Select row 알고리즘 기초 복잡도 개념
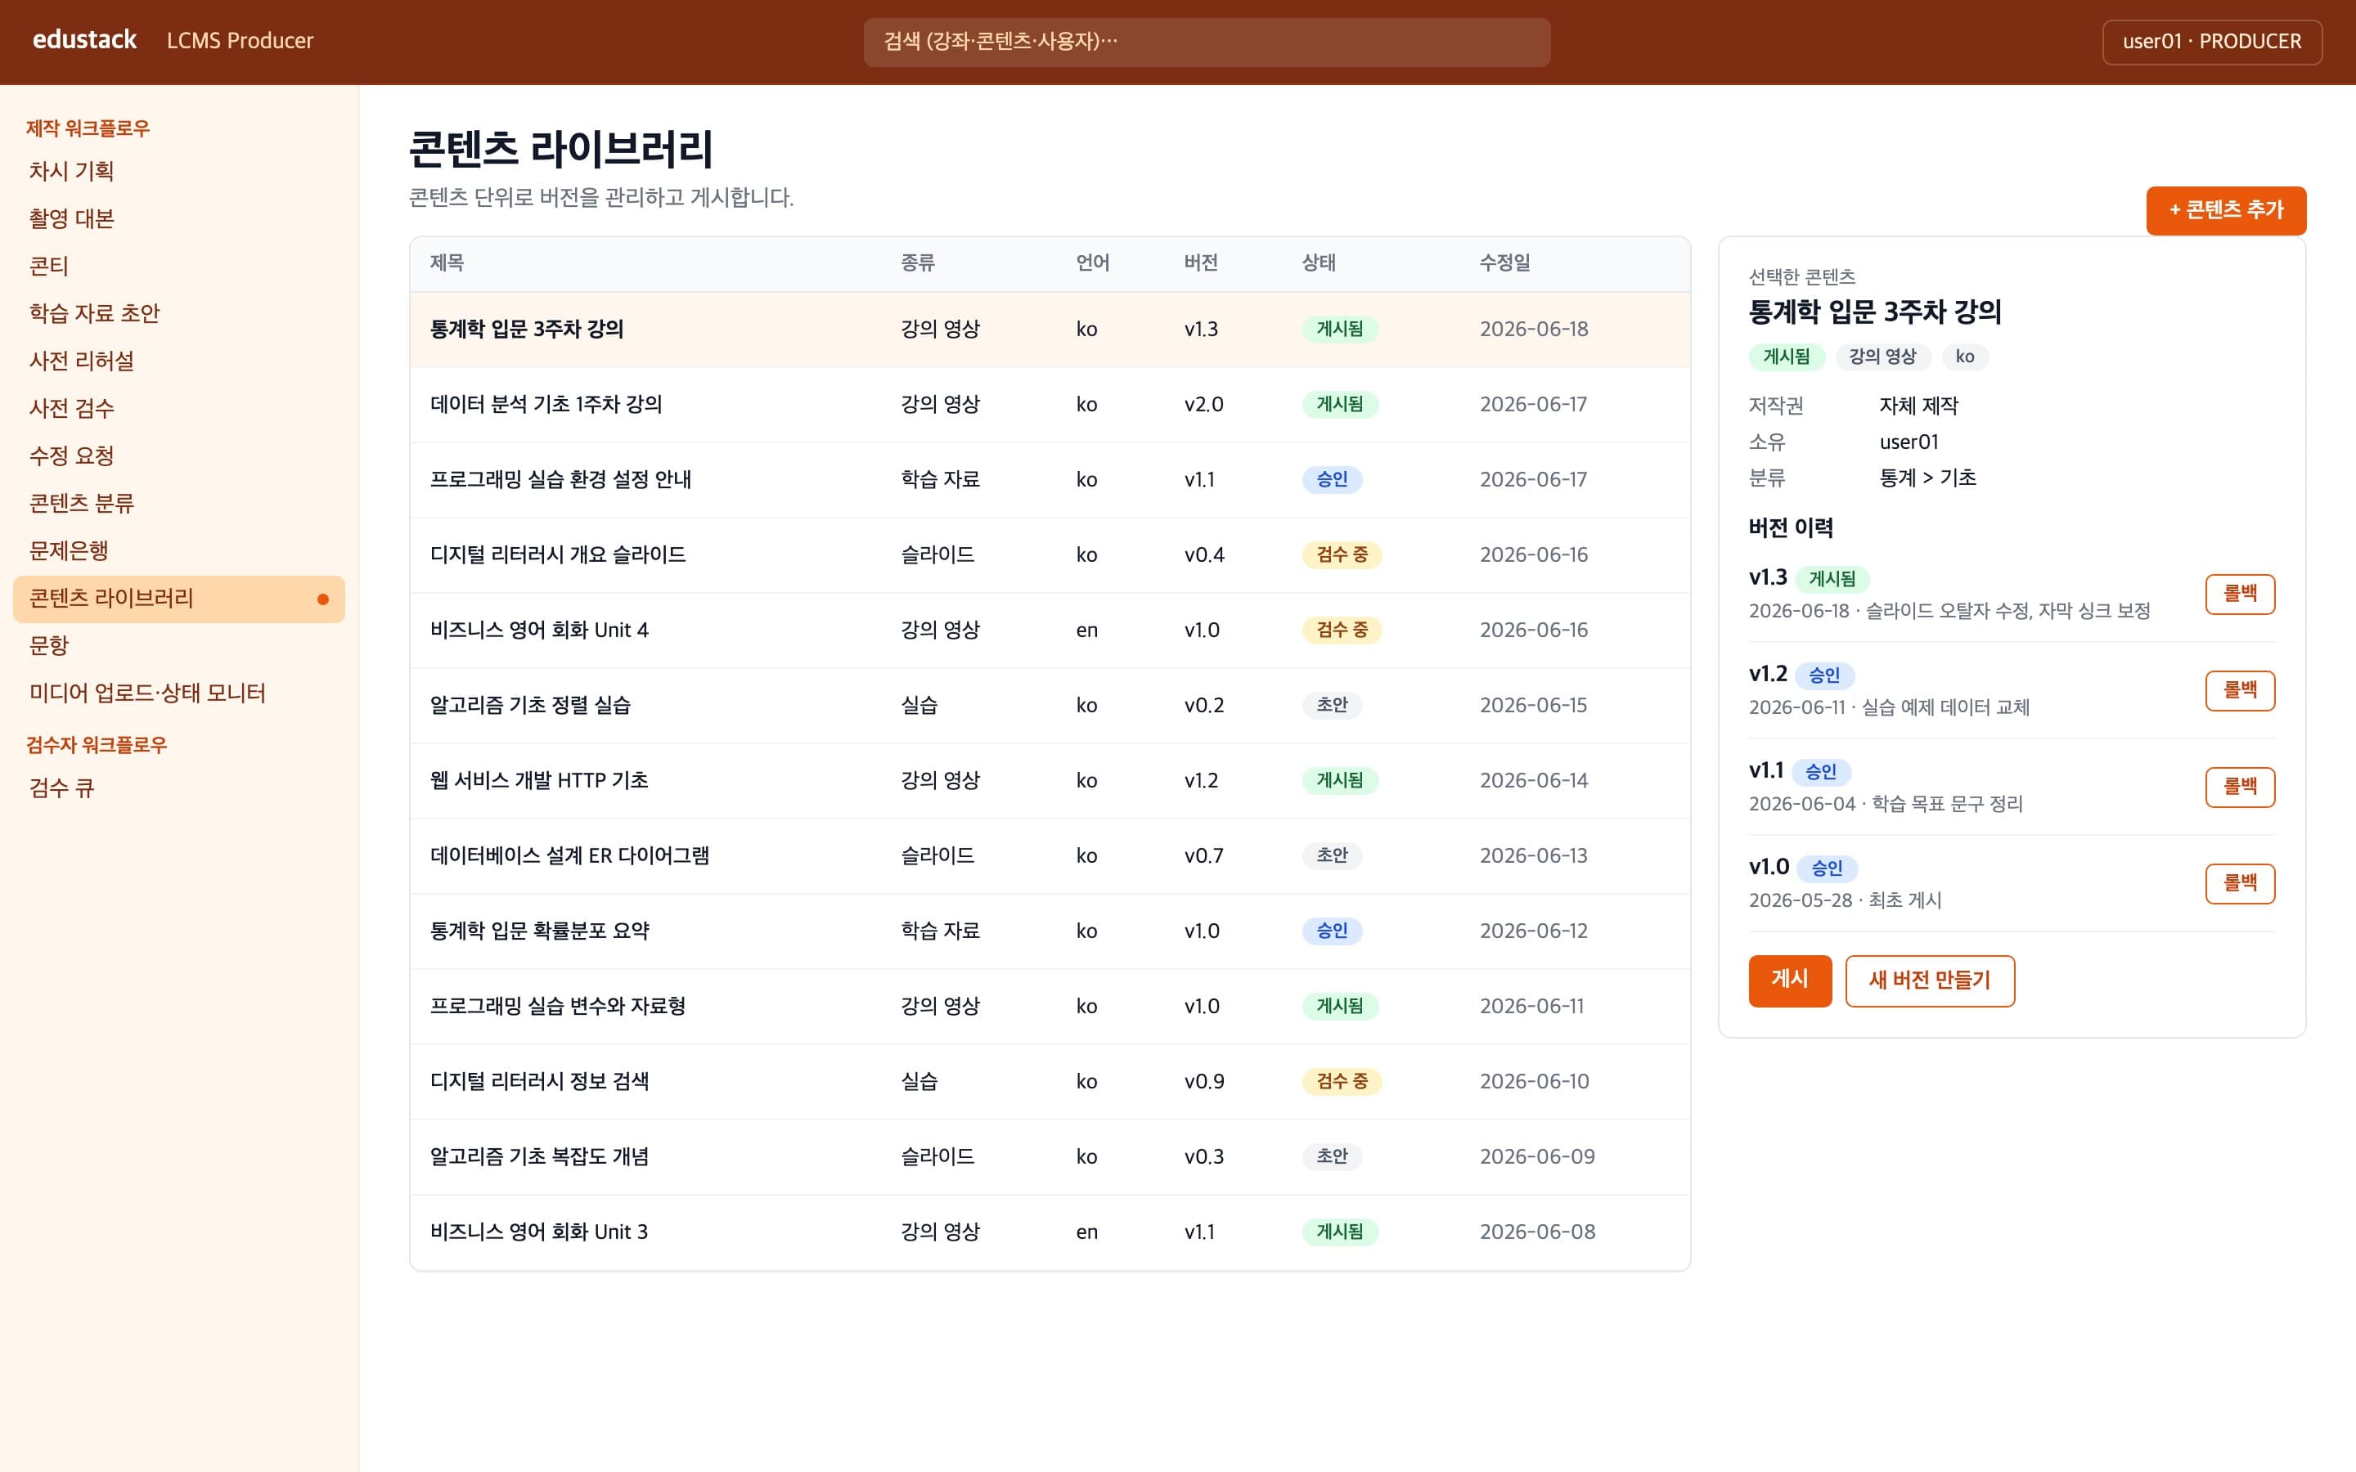The height and width of the screenshot is (1472, 2356). 1050,1156
